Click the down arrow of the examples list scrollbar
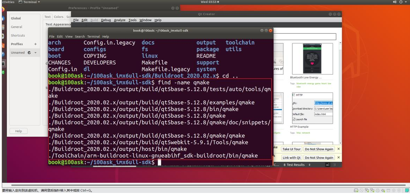This screenshot has height=194, width=410. [340, 143]
